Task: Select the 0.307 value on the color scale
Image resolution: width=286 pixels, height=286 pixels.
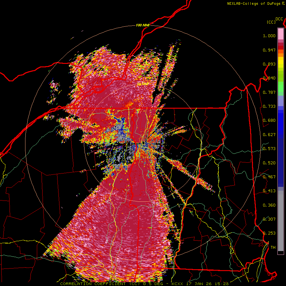Action: coord(269,219)
